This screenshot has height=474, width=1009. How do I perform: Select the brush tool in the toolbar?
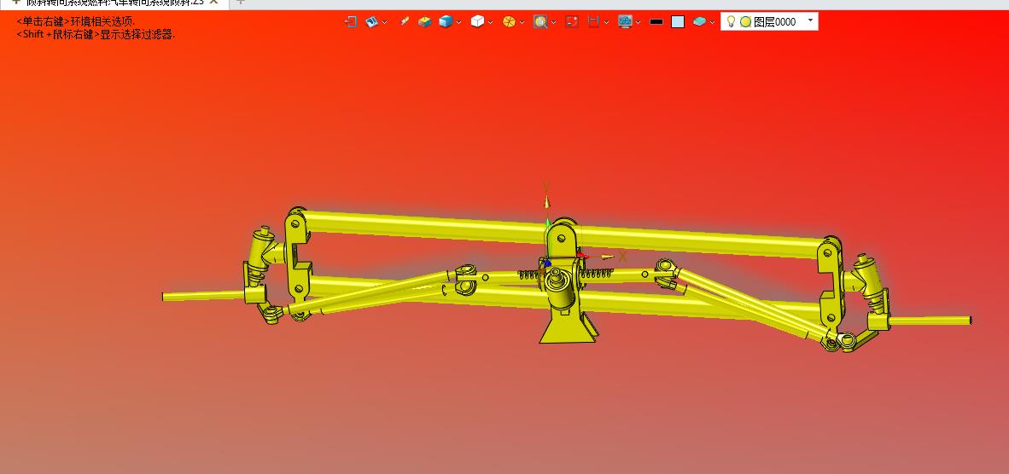point(404,22)
